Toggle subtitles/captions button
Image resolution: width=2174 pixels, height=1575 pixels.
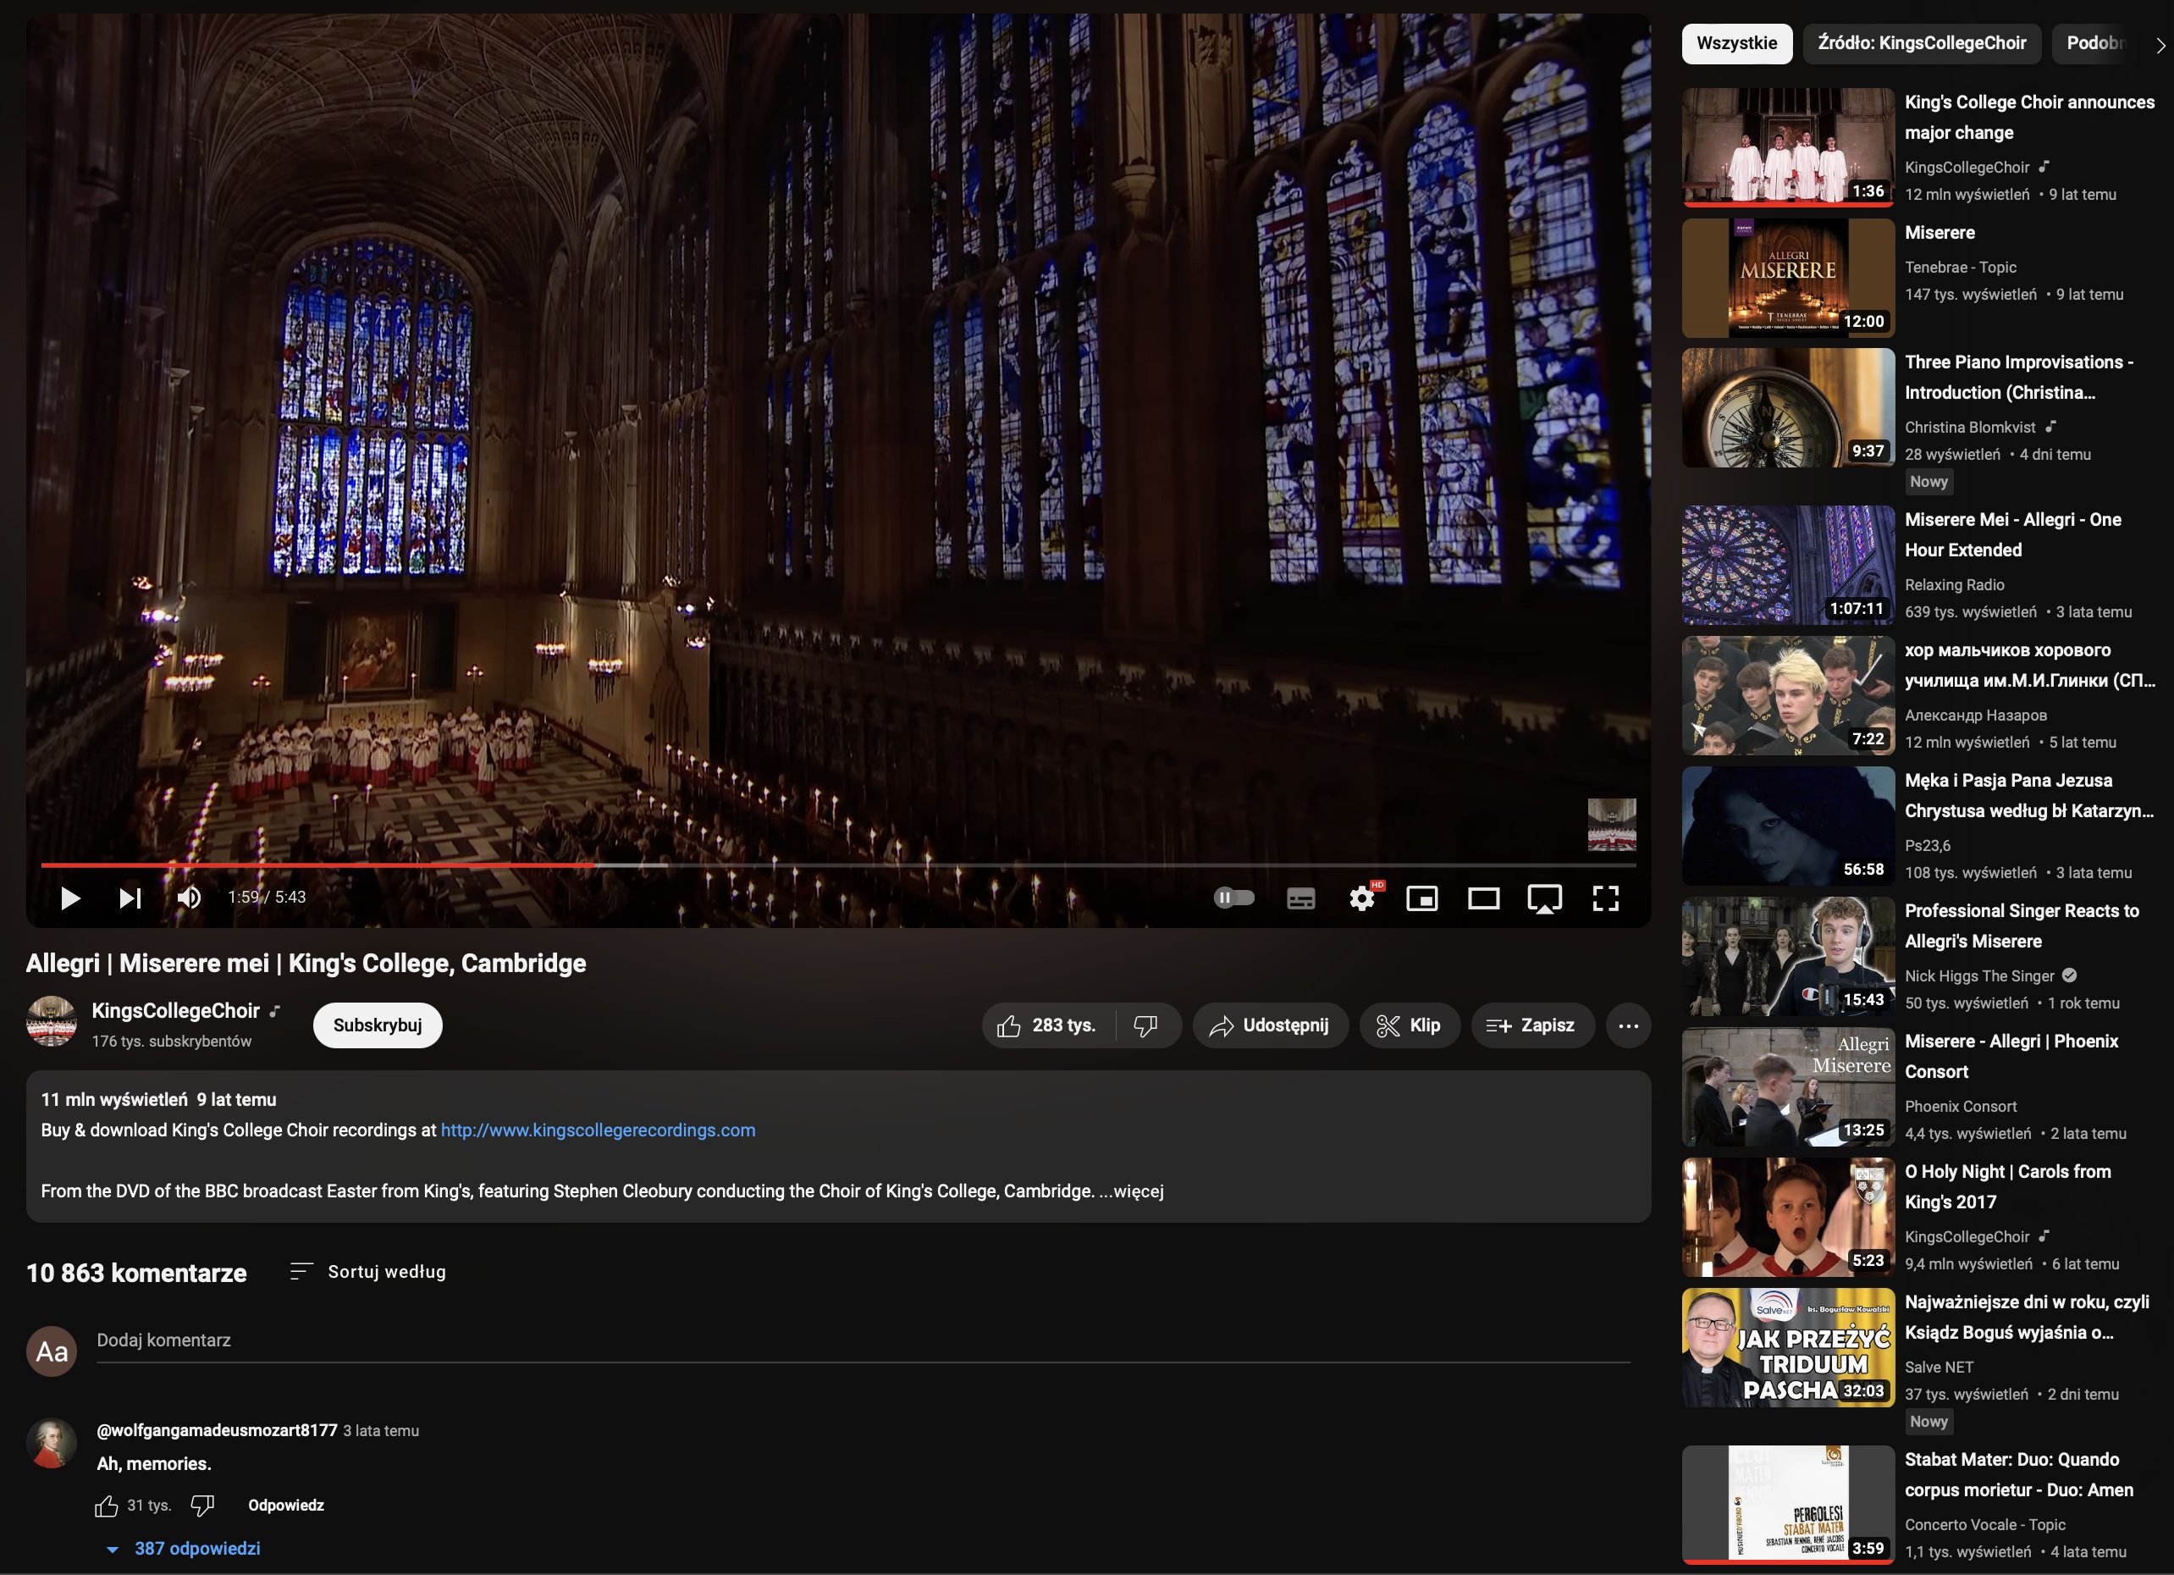tap(1300, 898)
